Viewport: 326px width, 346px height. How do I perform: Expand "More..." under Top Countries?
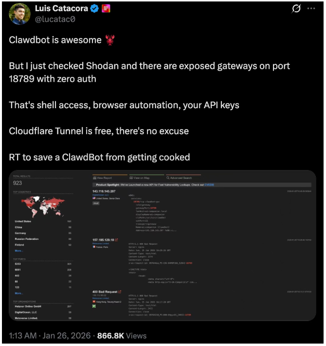tap(18, 250)
